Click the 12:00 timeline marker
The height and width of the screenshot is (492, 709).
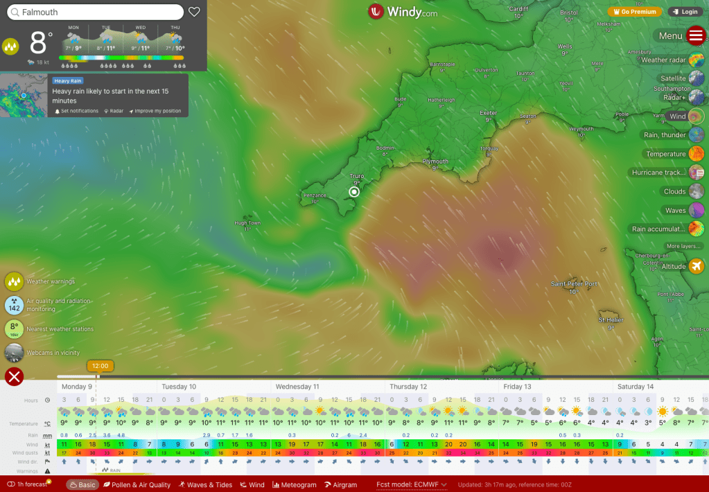tap(100, 366)
